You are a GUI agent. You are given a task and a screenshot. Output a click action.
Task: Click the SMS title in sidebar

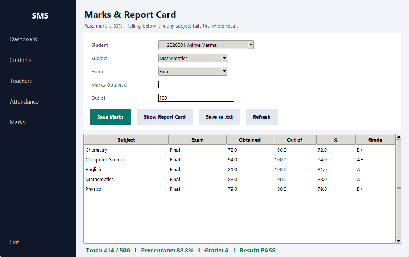click(x=40, y=16)
